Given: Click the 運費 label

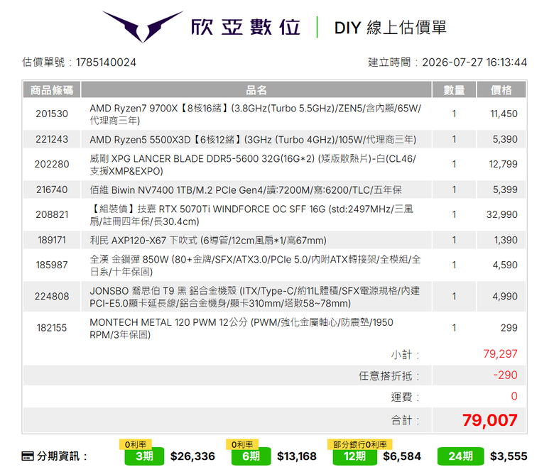Looking at the screenshot, I should coord(406,397).
